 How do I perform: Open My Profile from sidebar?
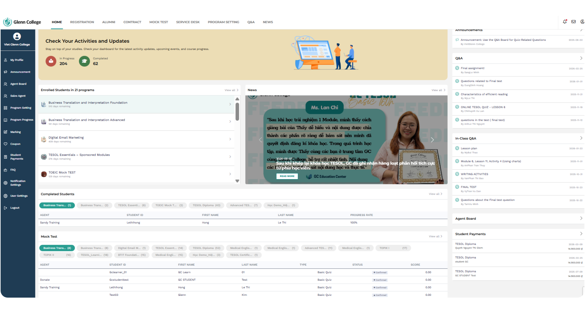(17, 60)
